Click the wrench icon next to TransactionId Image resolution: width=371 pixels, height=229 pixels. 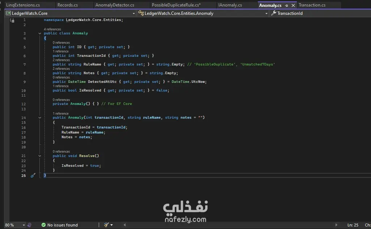273,13
